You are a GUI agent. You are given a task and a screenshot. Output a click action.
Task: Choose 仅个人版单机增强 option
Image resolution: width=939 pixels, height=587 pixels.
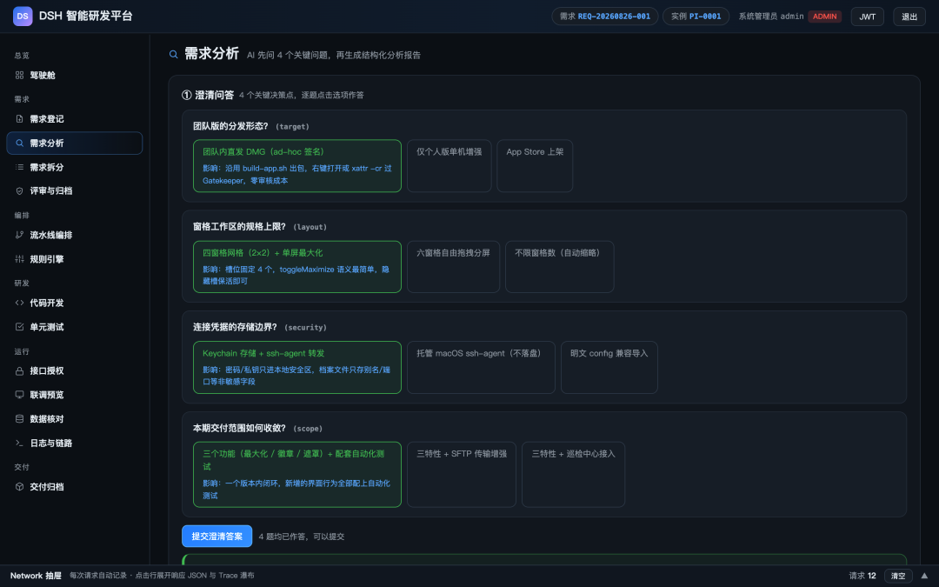click(450, 166)
